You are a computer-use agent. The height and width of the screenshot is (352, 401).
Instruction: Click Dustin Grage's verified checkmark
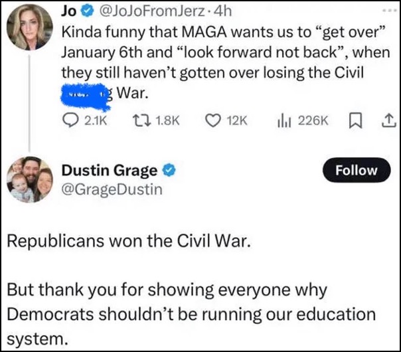[x=169, y=171]
